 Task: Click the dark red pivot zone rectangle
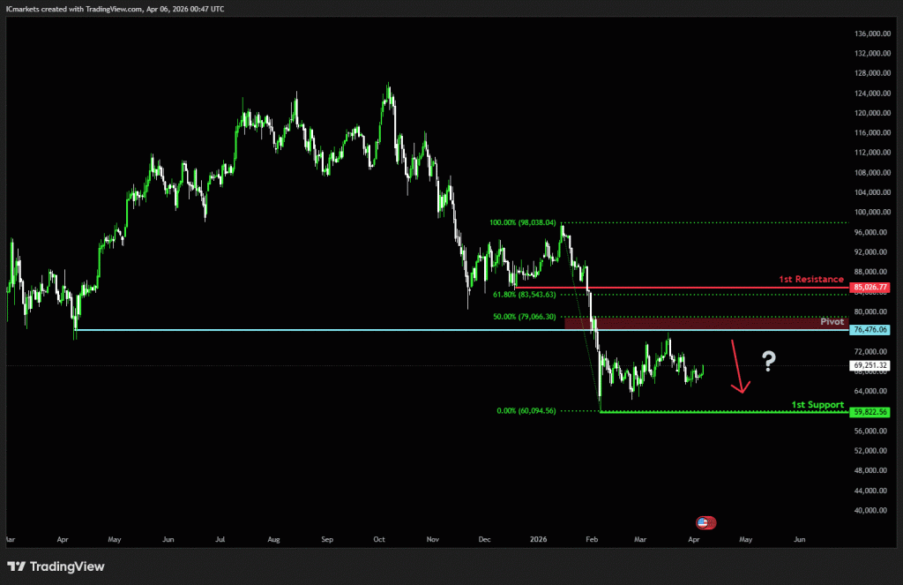click(705, 324)
